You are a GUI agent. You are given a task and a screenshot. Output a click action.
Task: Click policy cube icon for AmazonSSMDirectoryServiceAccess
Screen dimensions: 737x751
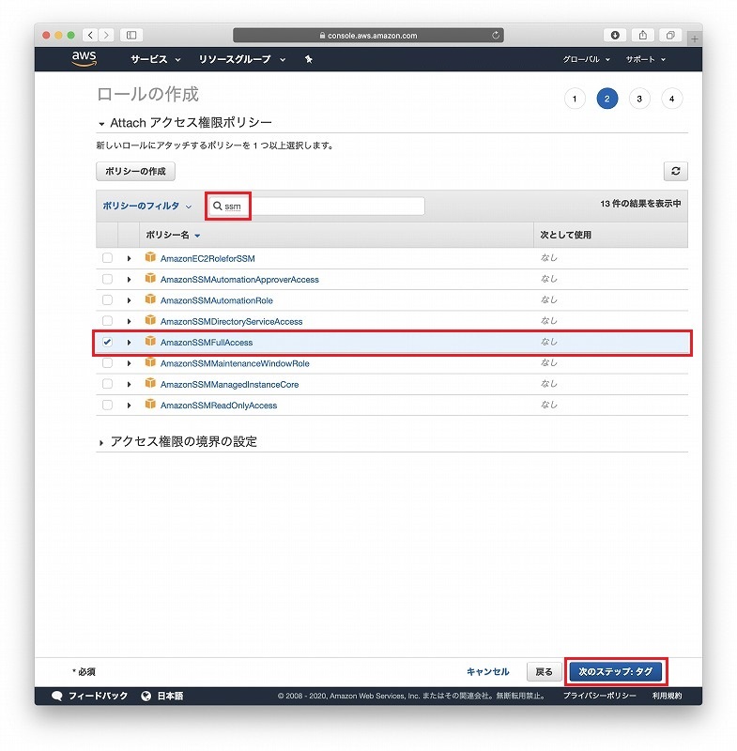150,320
